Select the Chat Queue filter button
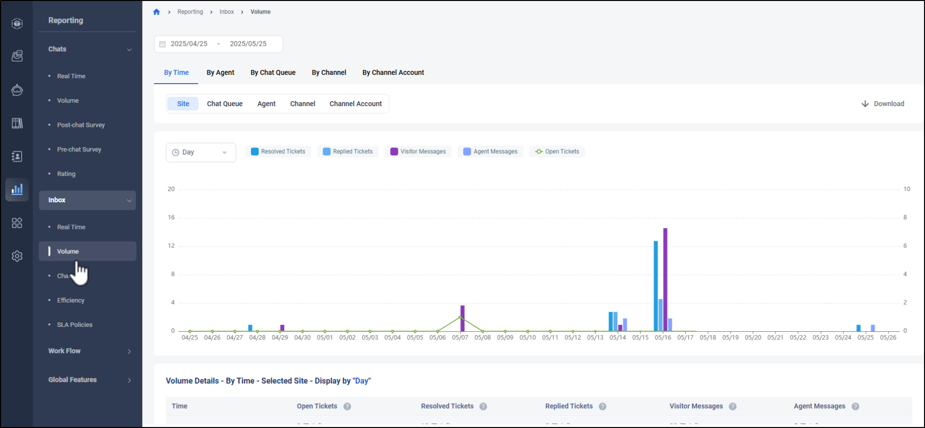Image resolution: width=925 pixels, height=428 pixels. click(x=225, y=104)
